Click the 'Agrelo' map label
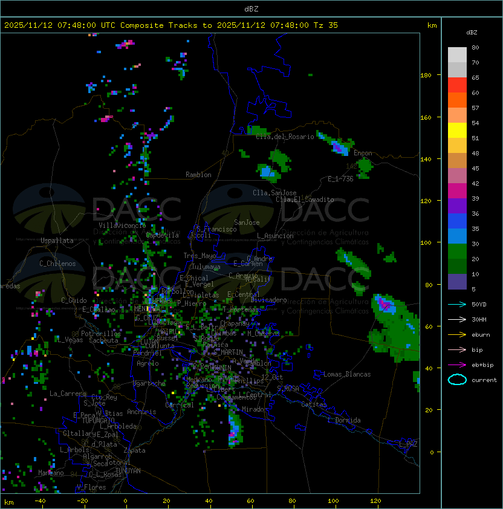503x509 pixels. click(148, 363)
